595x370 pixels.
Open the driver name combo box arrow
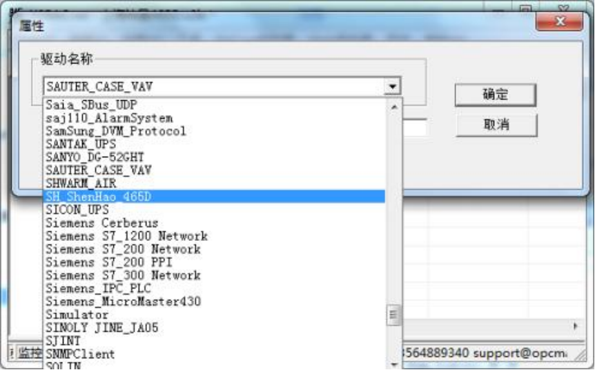392,86
